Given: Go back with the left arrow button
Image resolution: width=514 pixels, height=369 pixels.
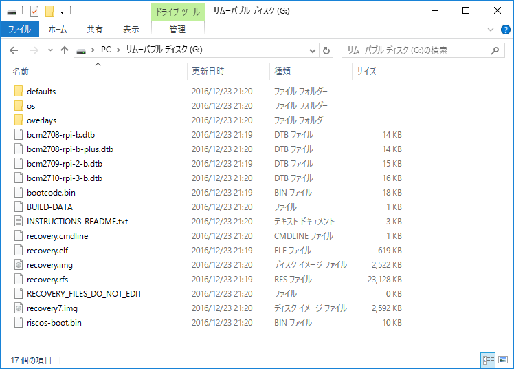Looking at the screenshot, I should [14, 50].
